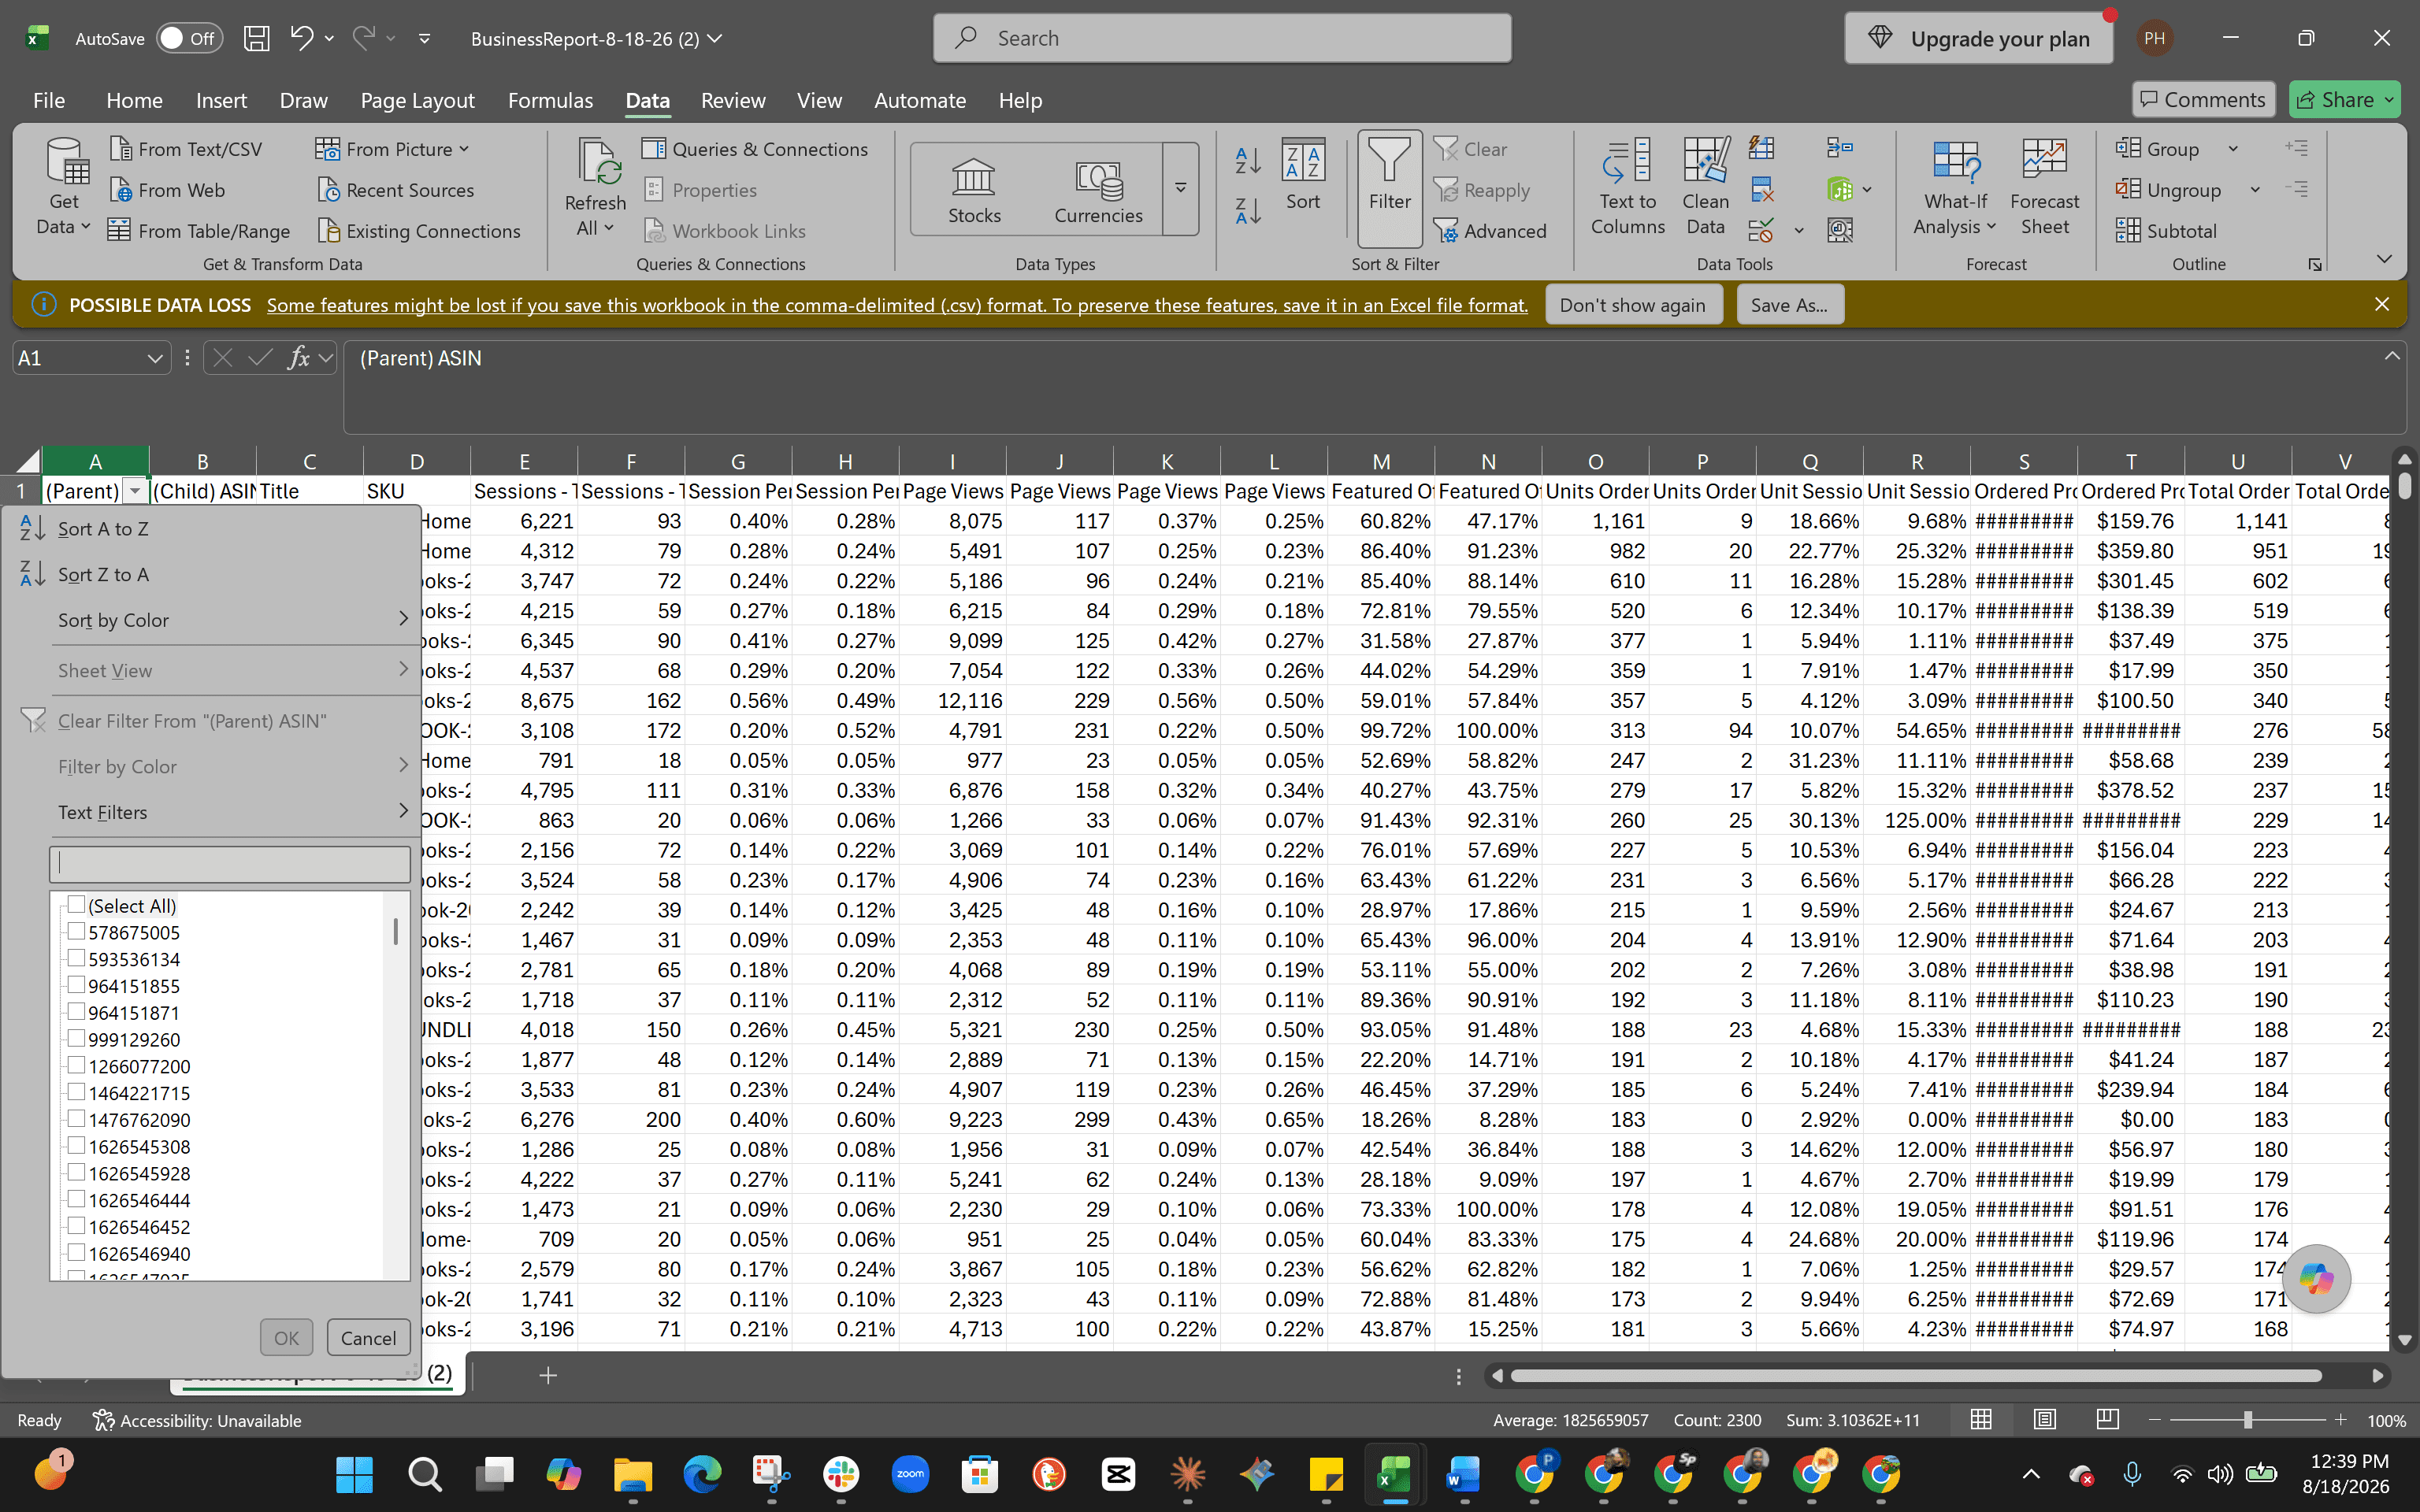Click the Windows Start button on taskbar
The width and height of the screenshot is (2420, 1512).
click(x=354, y=1474)
